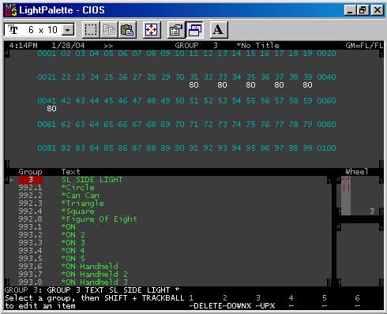Click the 1/28/04 date display
Screen dimensions: 387x314
coord(68,46)
